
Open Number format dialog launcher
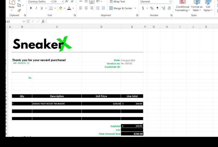[171, 15]
